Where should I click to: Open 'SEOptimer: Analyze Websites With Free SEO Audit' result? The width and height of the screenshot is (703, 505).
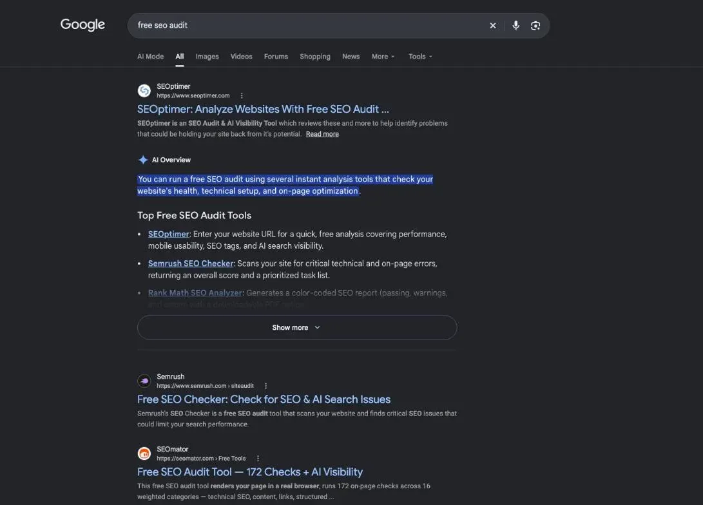263,109
